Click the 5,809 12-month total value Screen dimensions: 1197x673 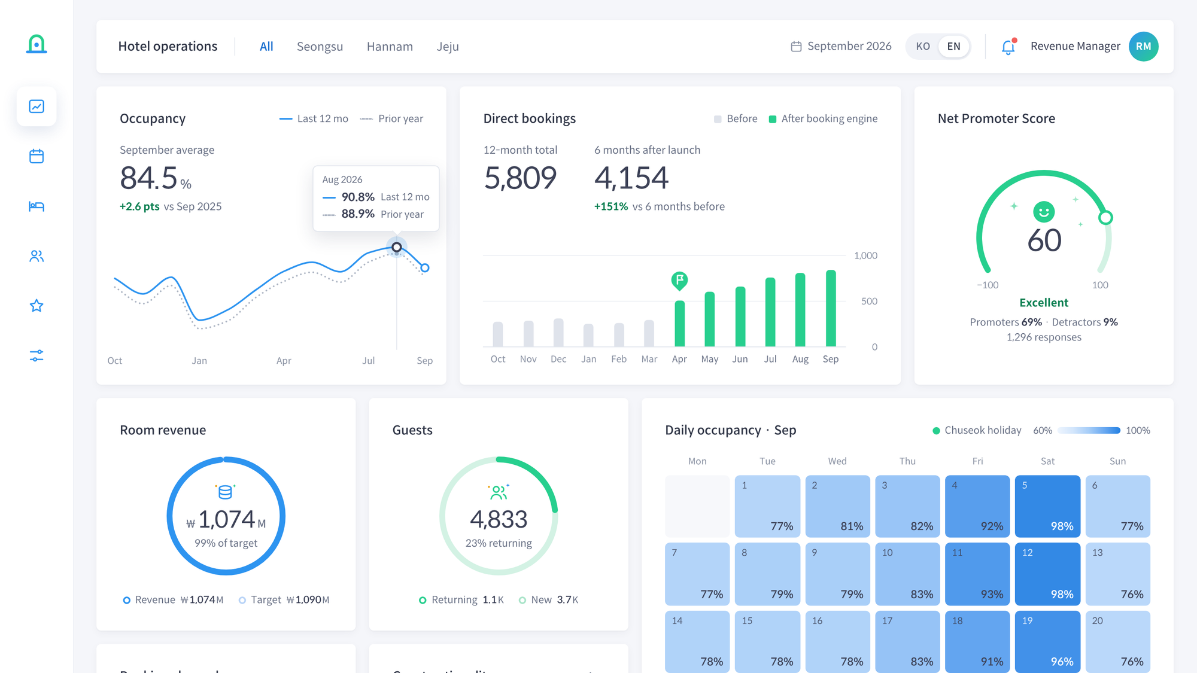(x=520, y=178)
